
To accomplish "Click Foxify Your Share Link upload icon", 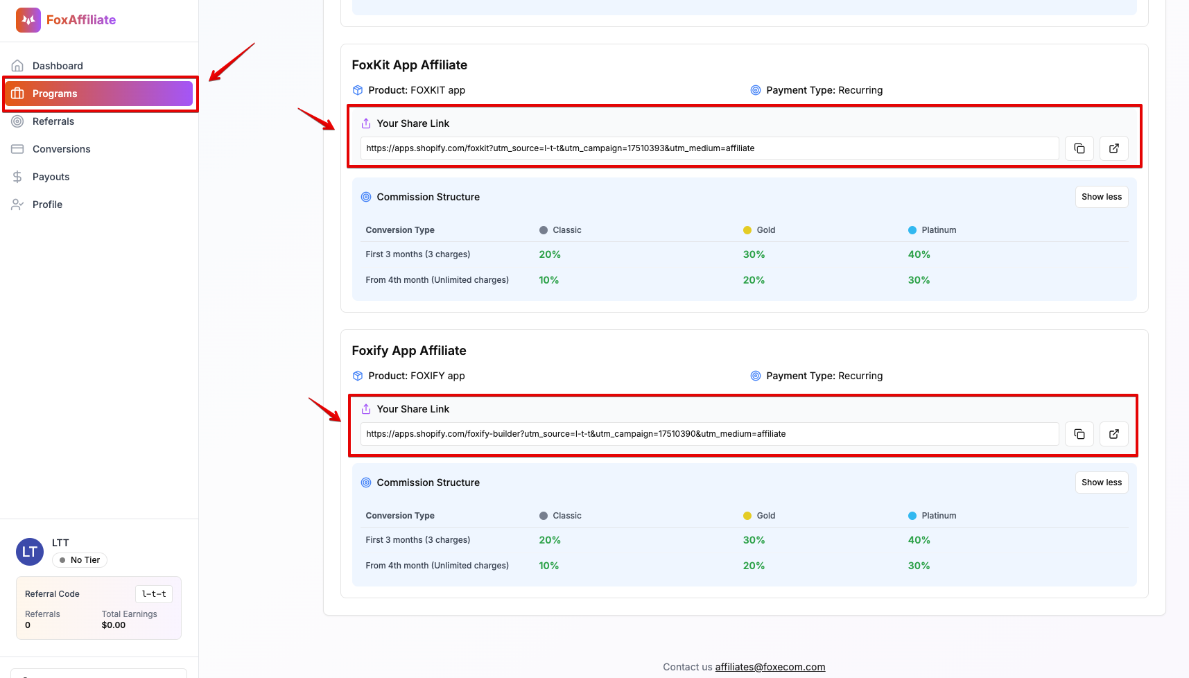I will [x=366, y=409].
